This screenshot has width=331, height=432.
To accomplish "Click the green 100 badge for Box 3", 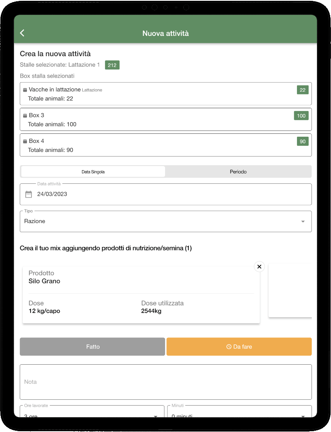I will tap(301, 116).
